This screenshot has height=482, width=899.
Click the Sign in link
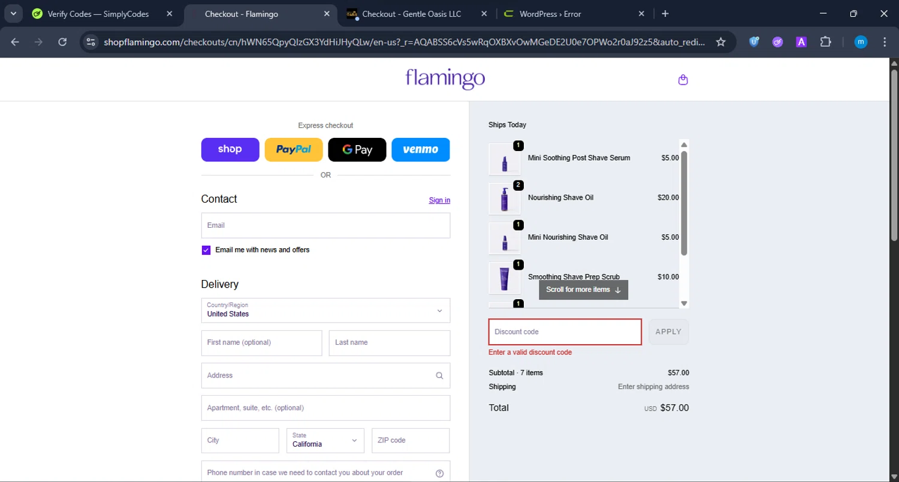click(x=439, y=200)
